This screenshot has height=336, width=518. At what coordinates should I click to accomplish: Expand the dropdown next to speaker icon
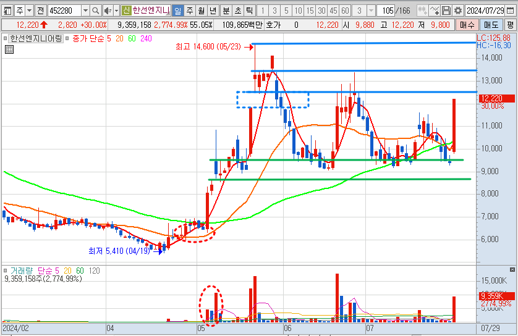116,11
